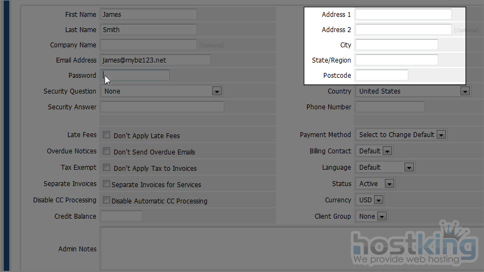The width and height of the screenshot is (484, 272).
Task: Expand the Country dropdown list
Action: coord(413,91)
